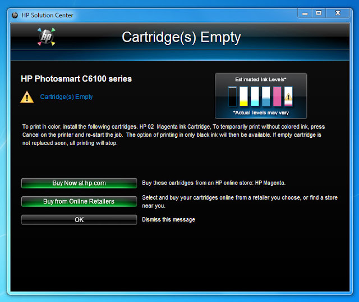The image size is (359, 302).
Task: Click the '*Actual levels may vary' note
Action: click(x=261, y=112)
